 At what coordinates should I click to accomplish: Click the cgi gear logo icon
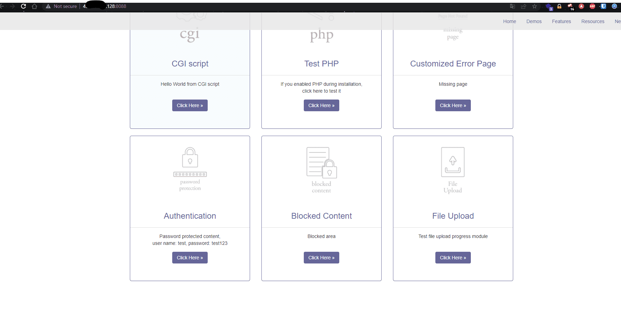tap(190, 26)
